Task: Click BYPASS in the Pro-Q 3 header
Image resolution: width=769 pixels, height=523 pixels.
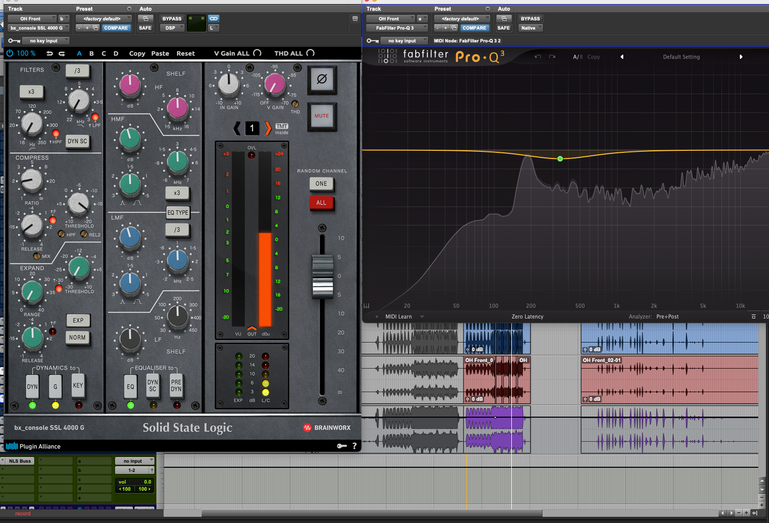Action: pos(530,18)
